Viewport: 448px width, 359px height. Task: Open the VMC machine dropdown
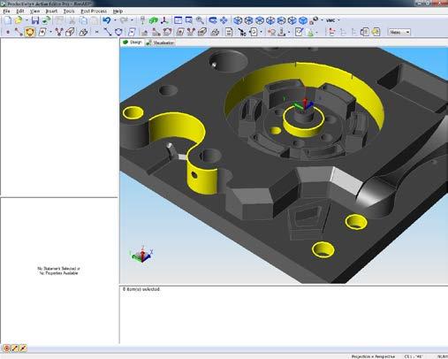pyautogui.click(x=333, y=20)
